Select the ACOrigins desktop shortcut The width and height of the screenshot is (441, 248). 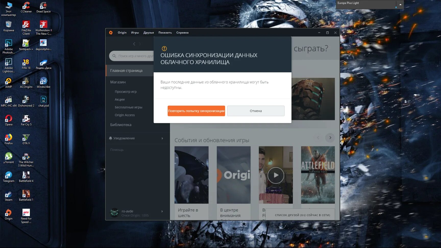[x=26, y=83]
